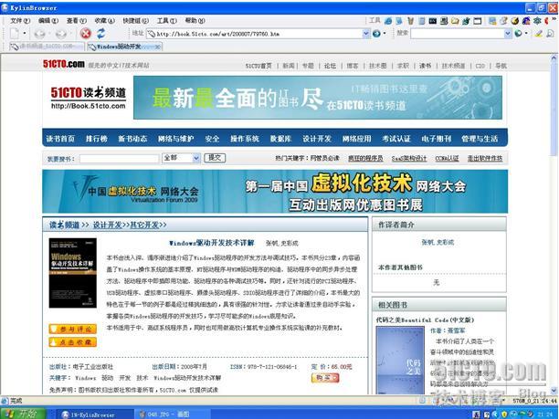Click the find-in-page magnifier icon

coord(550,34)
